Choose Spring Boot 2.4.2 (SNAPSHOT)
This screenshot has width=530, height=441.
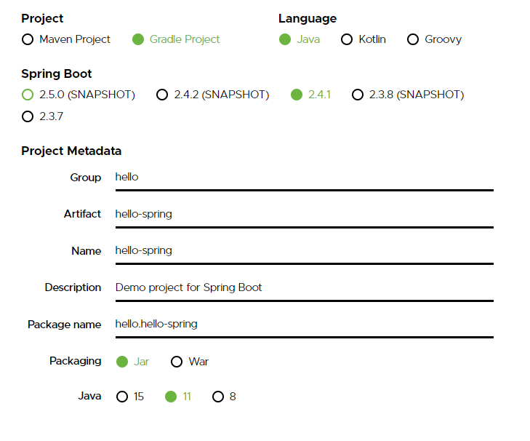click(x=162, y=95)
